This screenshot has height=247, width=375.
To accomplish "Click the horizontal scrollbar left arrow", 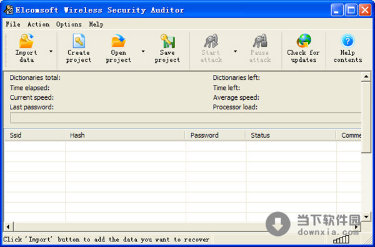I will click(8, 226).
